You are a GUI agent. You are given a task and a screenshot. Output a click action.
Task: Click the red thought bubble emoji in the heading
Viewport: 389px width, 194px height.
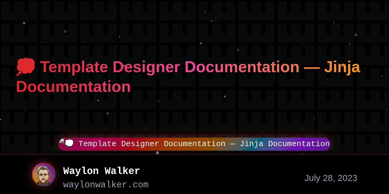coord(26,67)
